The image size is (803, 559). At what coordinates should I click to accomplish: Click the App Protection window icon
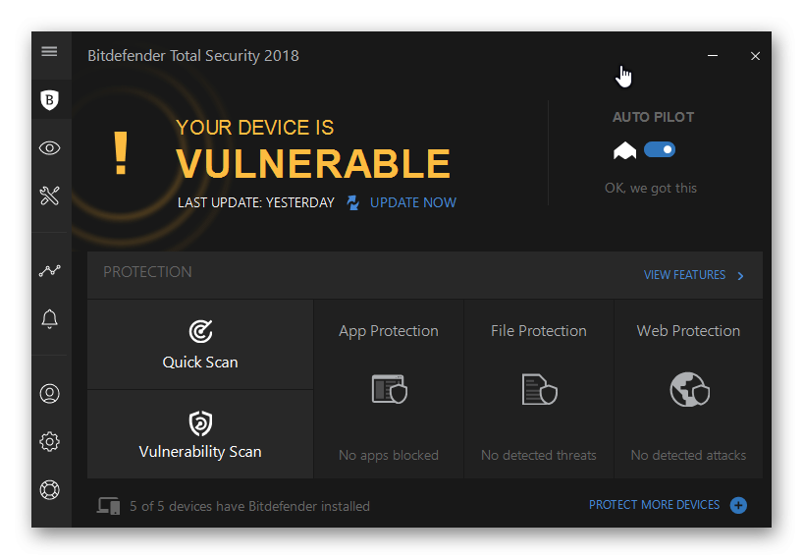tap(389, 389)
